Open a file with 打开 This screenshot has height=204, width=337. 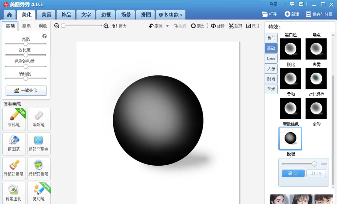pos(269,14)
